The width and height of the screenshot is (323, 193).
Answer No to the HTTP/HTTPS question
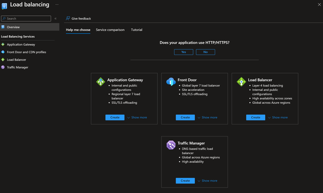pyautogui.click(x=205, y=52)
